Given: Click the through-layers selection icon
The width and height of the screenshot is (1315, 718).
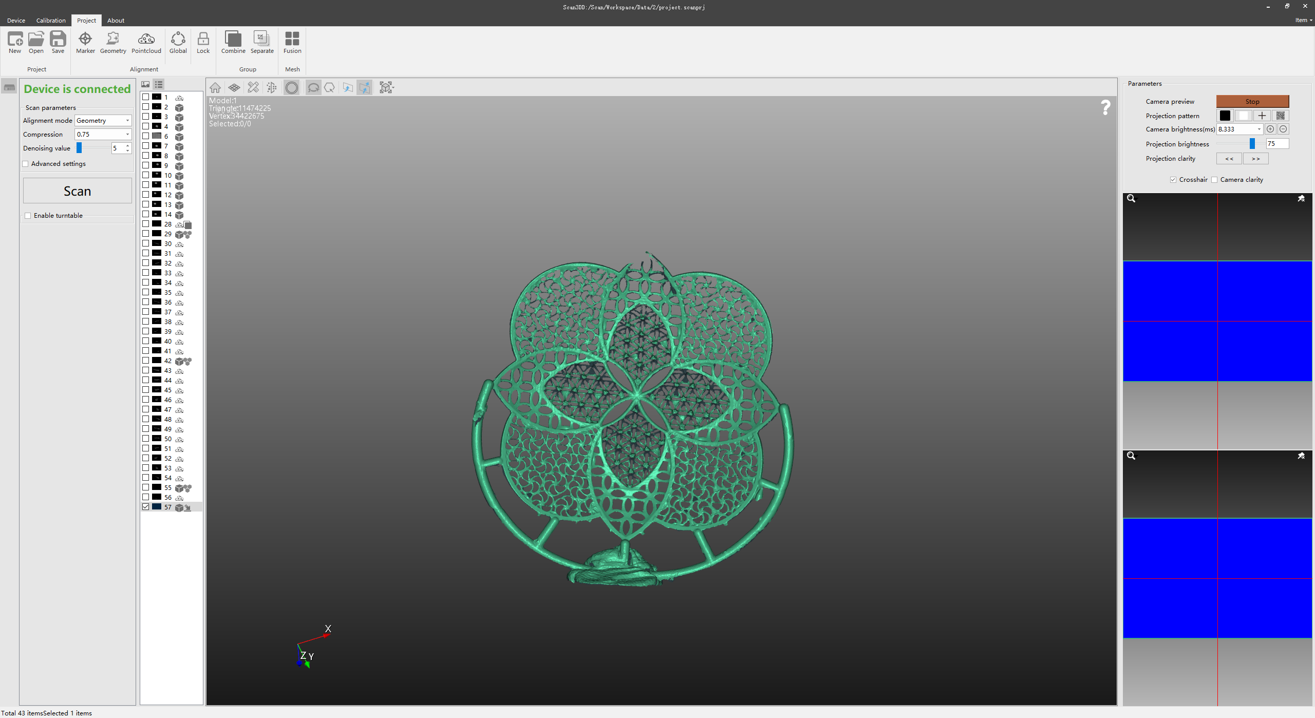Looking at the screenshot, I should [x=365, y=88].
